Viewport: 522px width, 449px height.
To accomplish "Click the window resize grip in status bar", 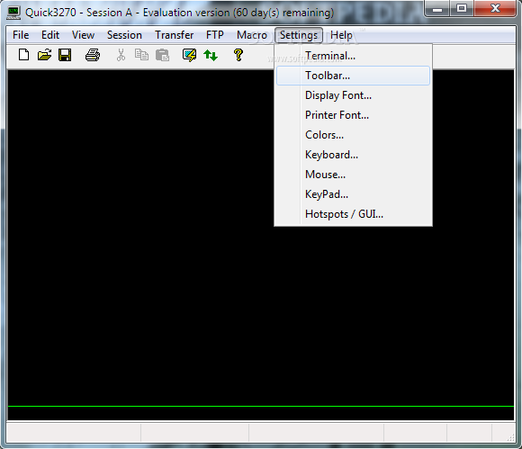I will coord(511,437).
